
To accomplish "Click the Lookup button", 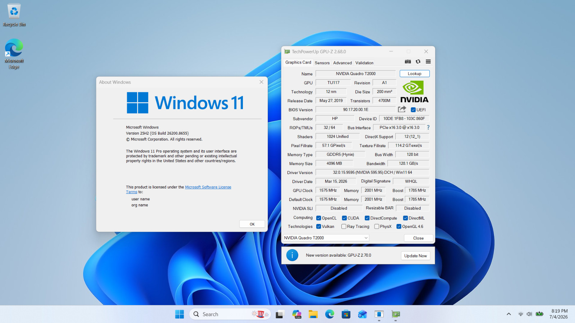I will 414,74.
